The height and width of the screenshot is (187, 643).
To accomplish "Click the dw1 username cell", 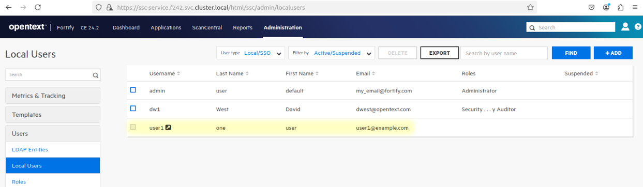I will pyautogui.click(x=155, y=110).
